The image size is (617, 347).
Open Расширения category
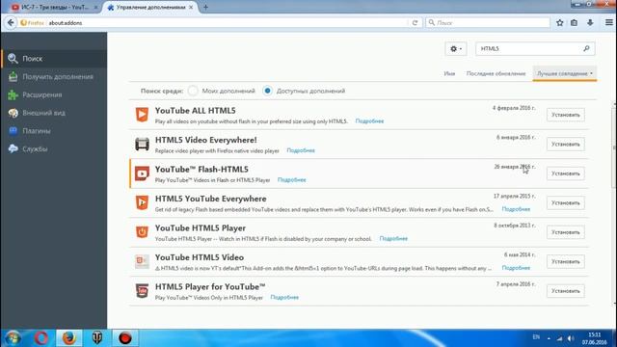(x=54, y=94)
